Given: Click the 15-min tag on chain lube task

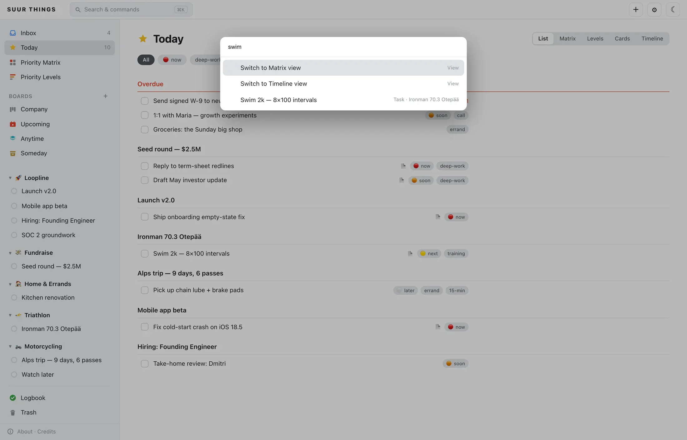Looking at the screenshot, I should [x=457, y=290].
